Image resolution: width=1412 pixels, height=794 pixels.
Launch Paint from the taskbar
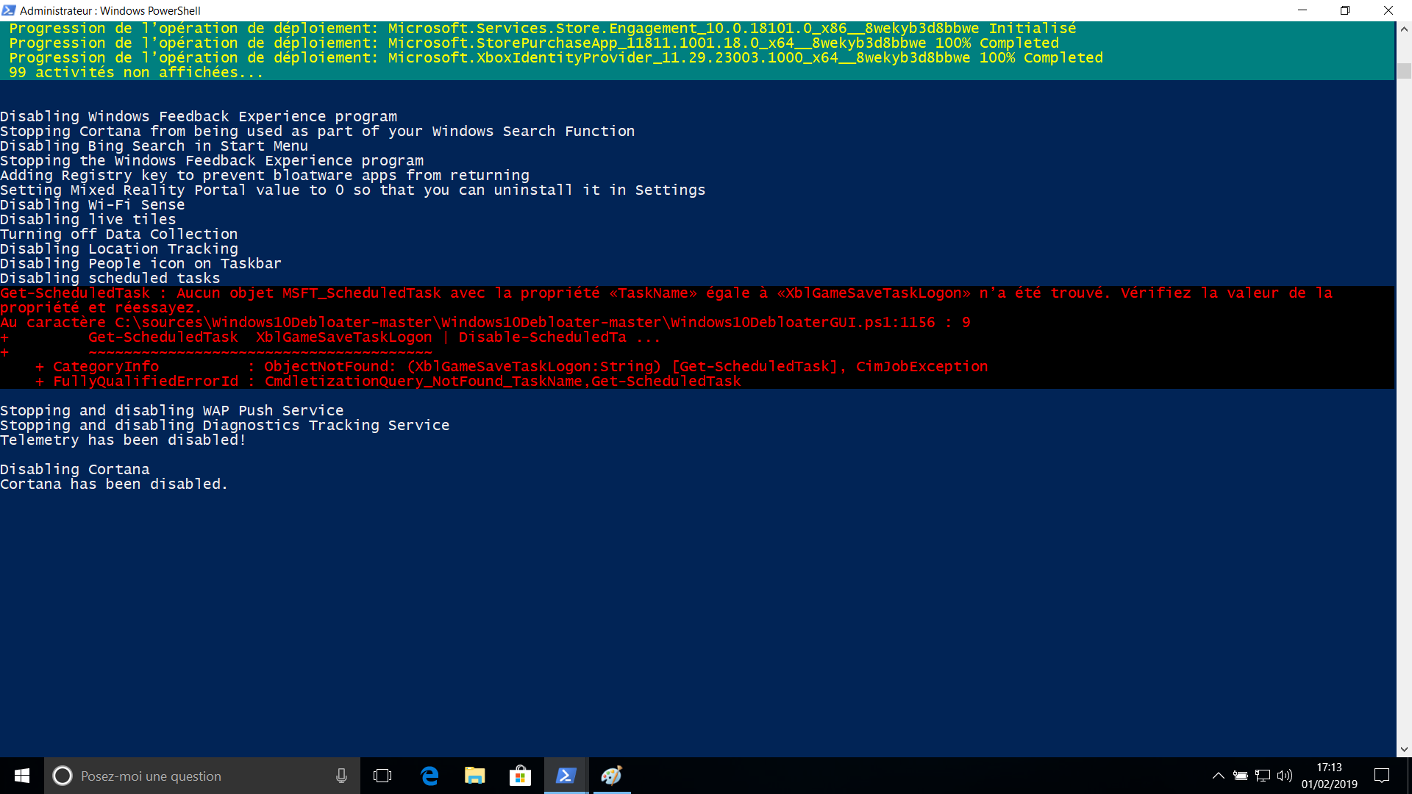[611, 776]
